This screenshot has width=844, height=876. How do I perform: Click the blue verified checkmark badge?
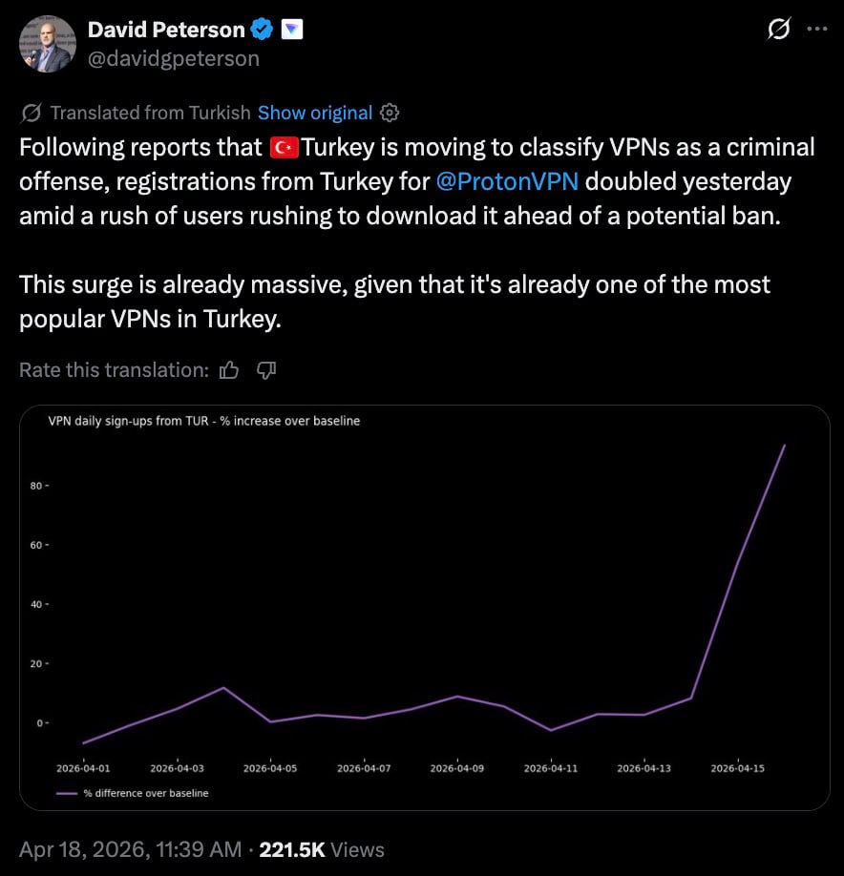pos(263,30)
